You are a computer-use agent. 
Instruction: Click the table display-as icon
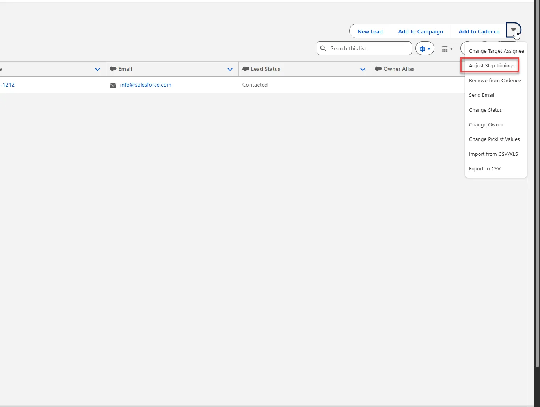[x=447, y=49]
